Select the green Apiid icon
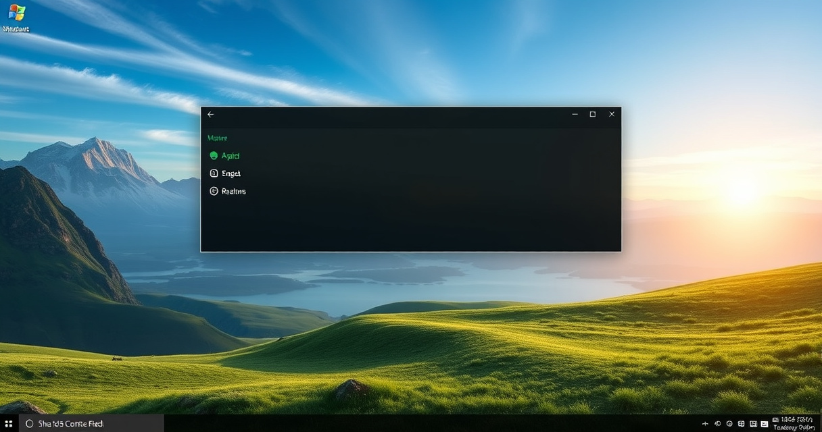Viewport: 822px width, 432px height. tap(214, 156)
